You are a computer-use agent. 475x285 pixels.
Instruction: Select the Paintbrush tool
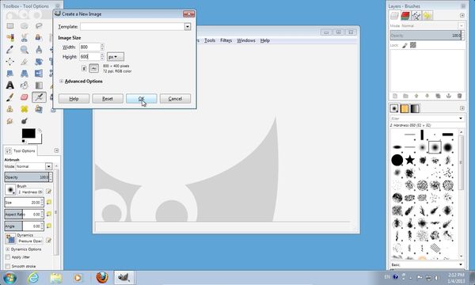[10, 97]
